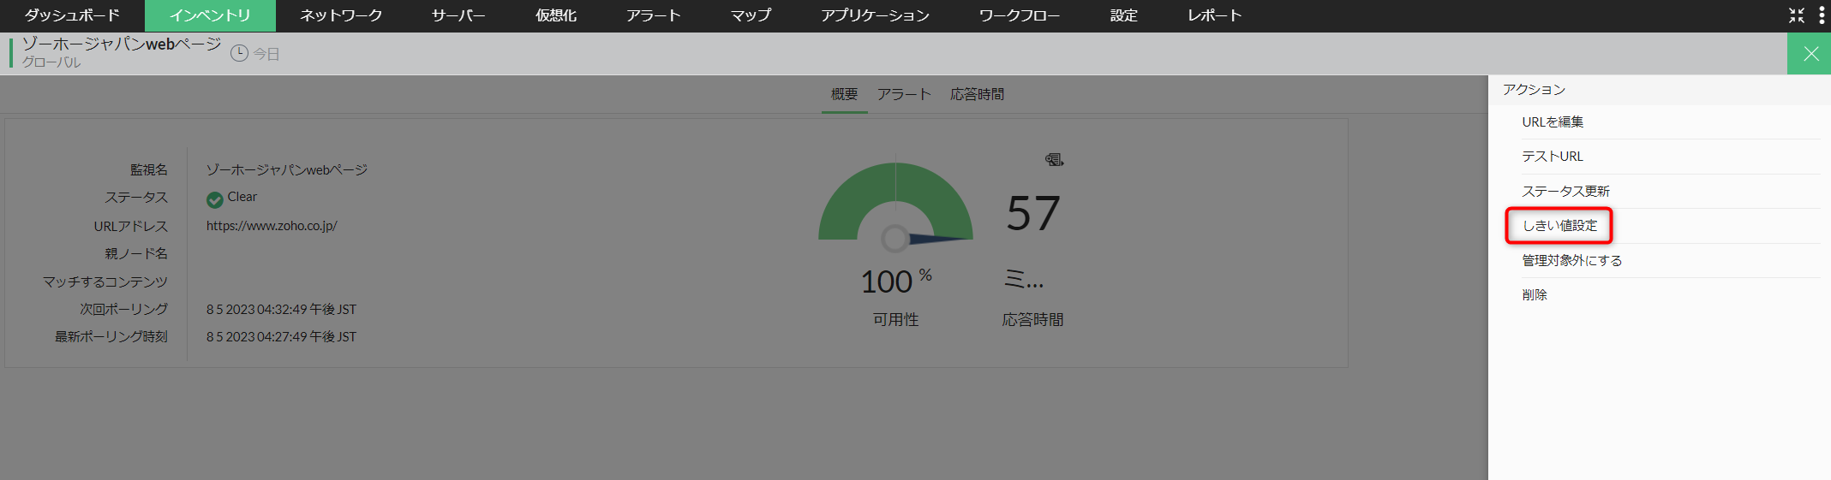Switch to the 応答時間 tab
Viewport: 1831px width, 480px height.
pos(977,94)
